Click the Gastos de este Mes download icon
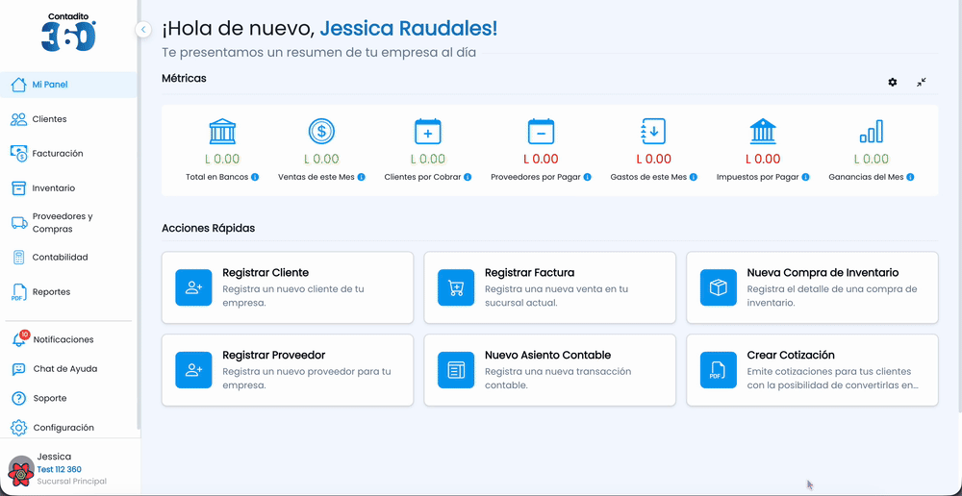The width and height of the screenshot is (962, 496). click(x=653, y=131)
